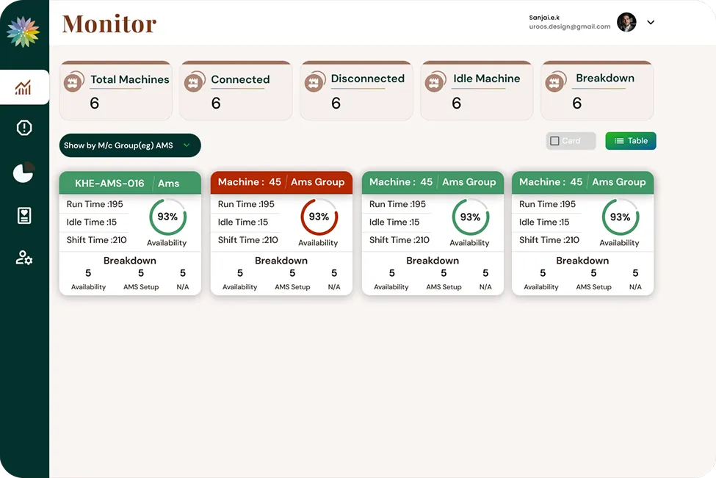Expand the account chevron beside profile picture
Screen dimensions: 716x478
[x=651, y=23]
